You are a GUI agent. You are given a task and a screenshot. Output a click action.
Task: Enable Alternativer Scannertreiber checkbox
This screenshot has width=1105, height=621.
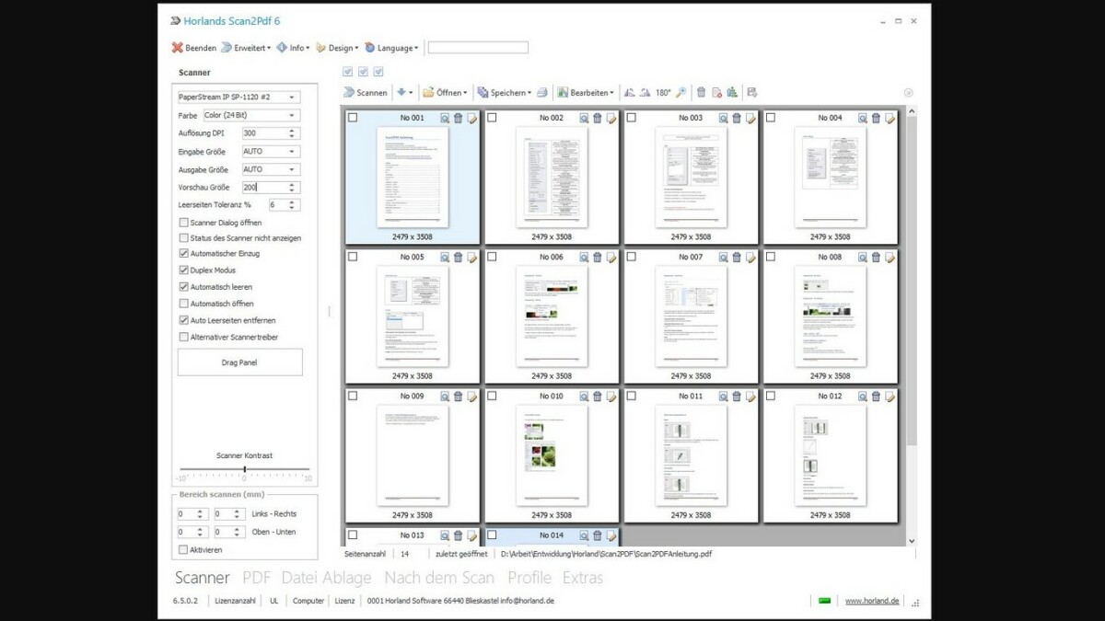(184, 337)
